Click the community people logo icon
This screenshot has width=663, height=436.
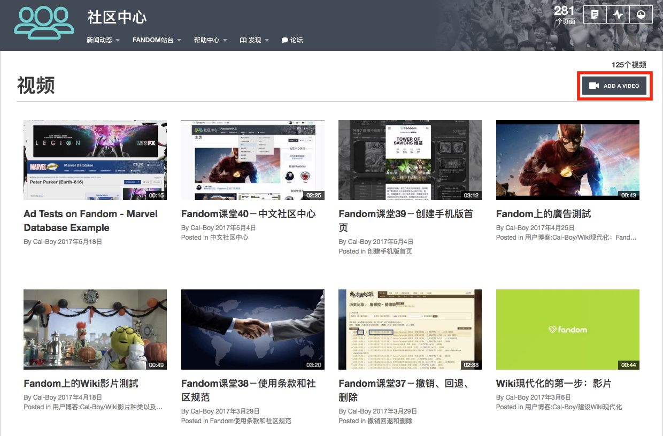(x=44, y=22)
